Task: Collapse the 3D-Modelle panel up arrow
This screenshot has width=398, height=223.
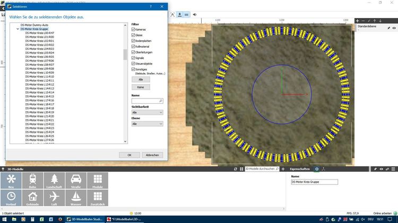Action: [3, 169]
